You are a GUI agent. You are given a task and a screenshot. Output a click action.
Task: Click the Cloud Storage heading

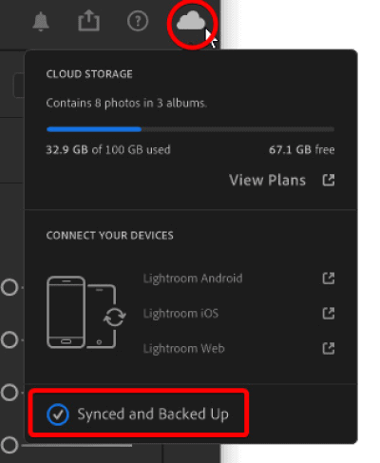click(x=89, y=74)
